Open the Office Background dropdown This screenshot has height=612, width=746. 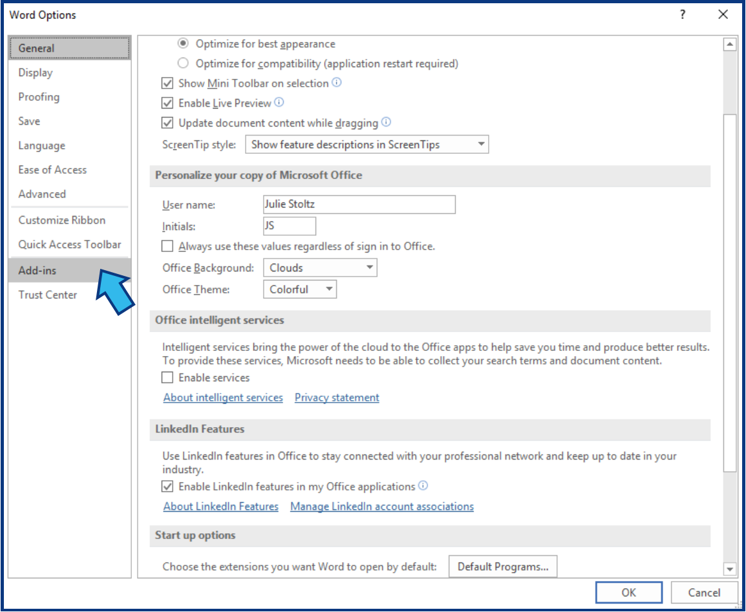[x=320, y=268]
